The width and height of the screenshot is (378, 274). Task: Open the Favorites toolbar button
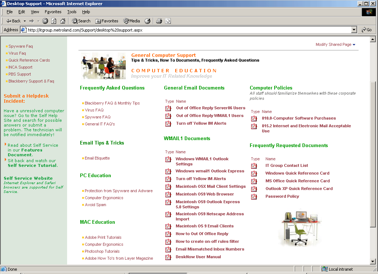(107, 21)
